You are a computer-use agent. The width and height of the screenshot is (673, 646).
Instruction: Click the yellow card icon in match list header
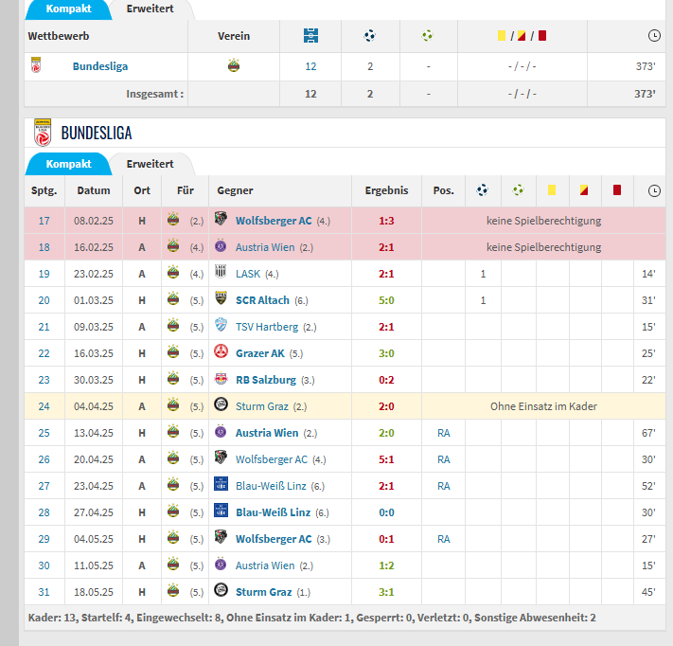(x=551, y=190)
